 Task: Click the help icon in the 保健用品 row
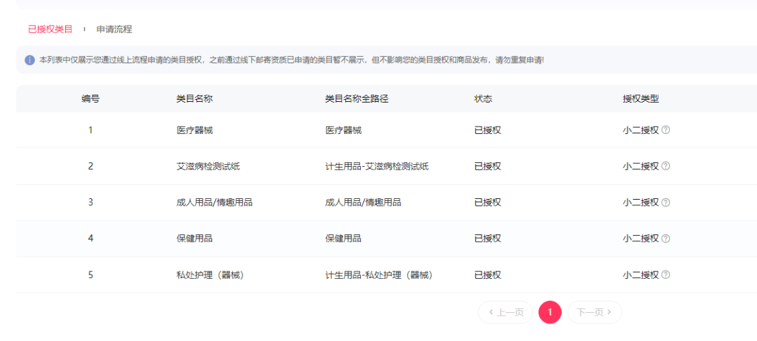666,238
